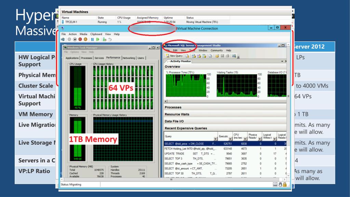Collapse the Overview section
The image size is (350, 197).
(225, 67)
